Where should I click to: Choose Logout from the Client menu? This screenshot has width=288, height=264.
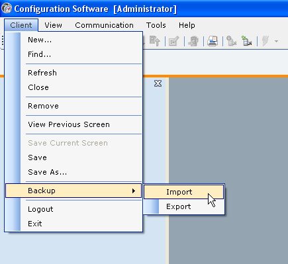click(73, 209)
